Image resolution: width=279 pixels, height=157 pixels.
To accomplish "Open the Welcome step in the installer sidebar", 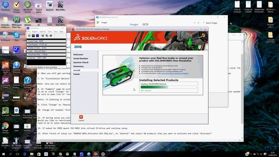I will coord(78,55).
